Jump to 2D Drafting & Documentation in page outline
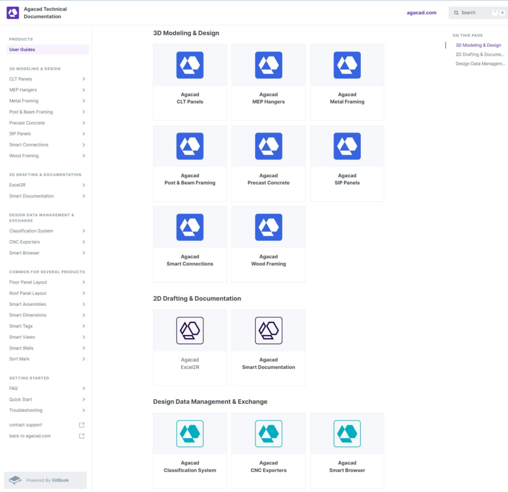This screenshot has width=508, height=492. (480, 55)
